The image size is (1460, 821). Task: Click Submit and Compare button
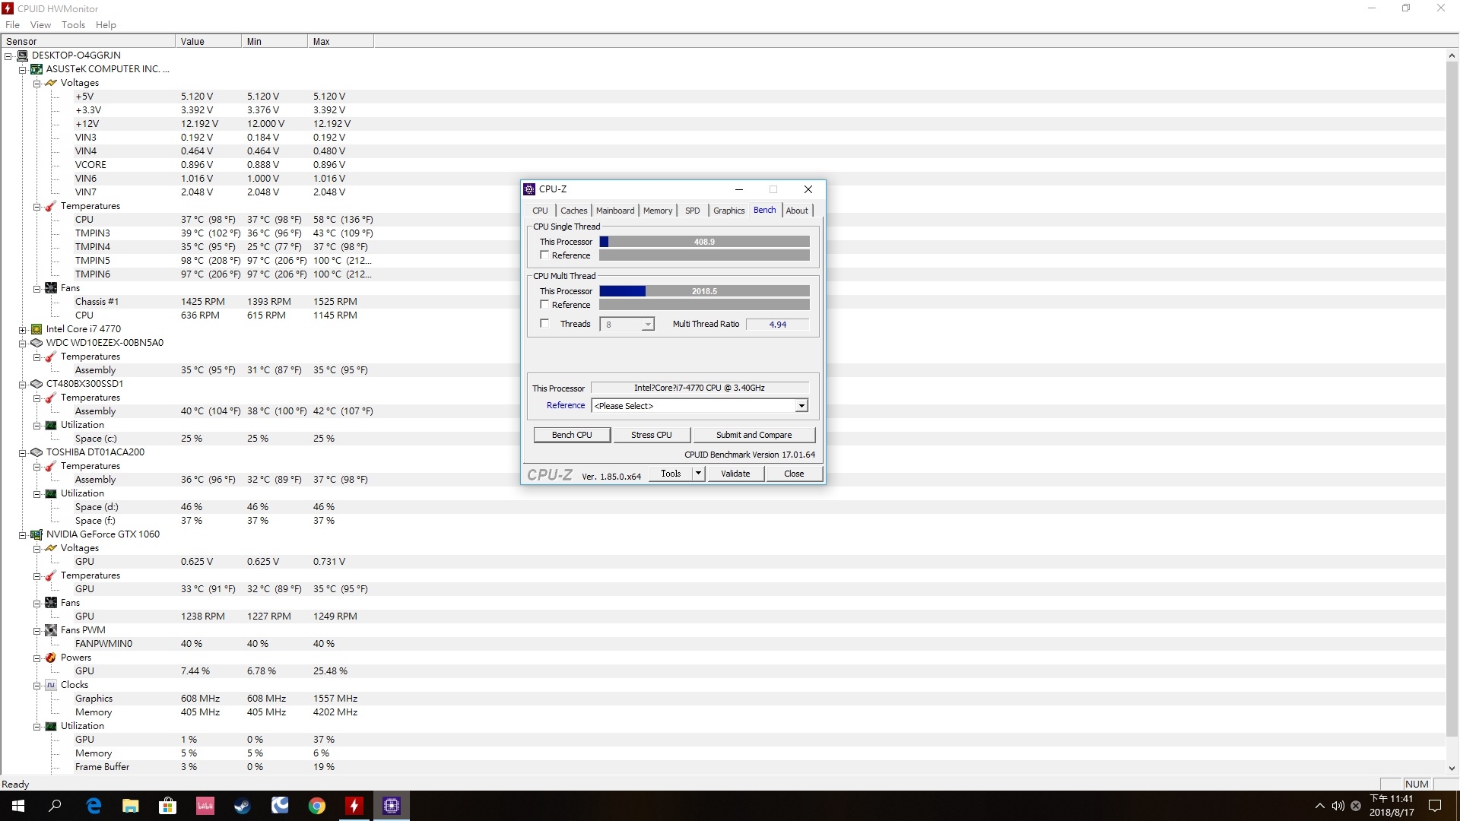[754, 435]
